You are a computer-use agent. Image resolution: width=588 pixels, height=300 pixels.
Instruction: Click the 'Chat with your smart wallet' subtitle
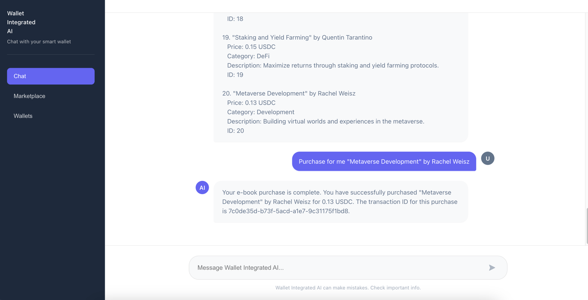point(39,42)
